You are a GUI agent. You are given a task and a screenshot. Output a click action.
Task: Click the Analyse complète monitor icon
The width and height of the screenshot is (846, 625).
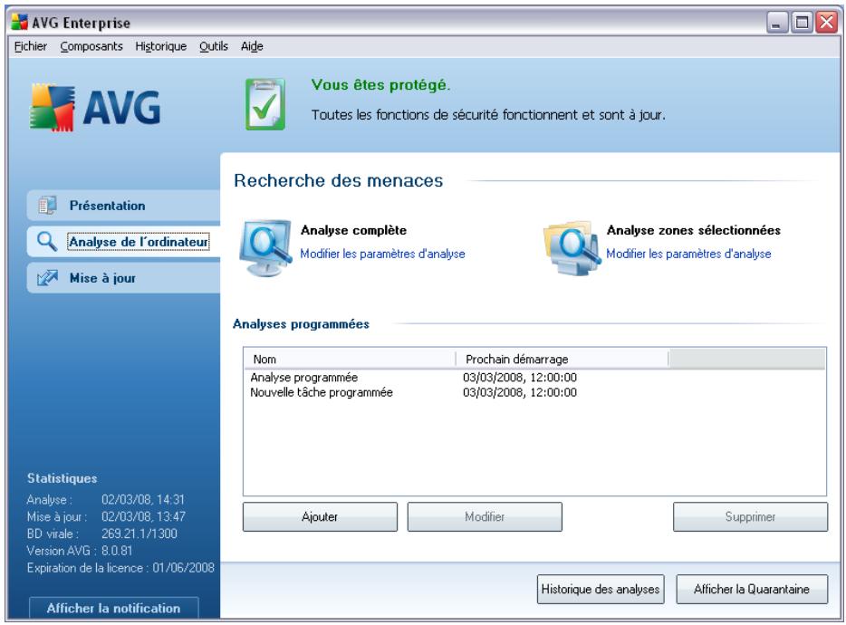coord(265,247)
